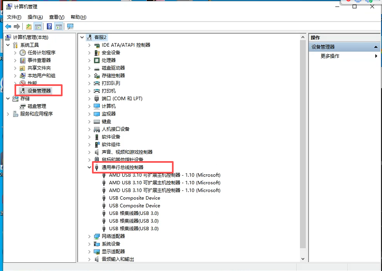This screenshot has height=271, width=382.
Task: Maximize the 计算机管理 window
Action: coord(355,7)
